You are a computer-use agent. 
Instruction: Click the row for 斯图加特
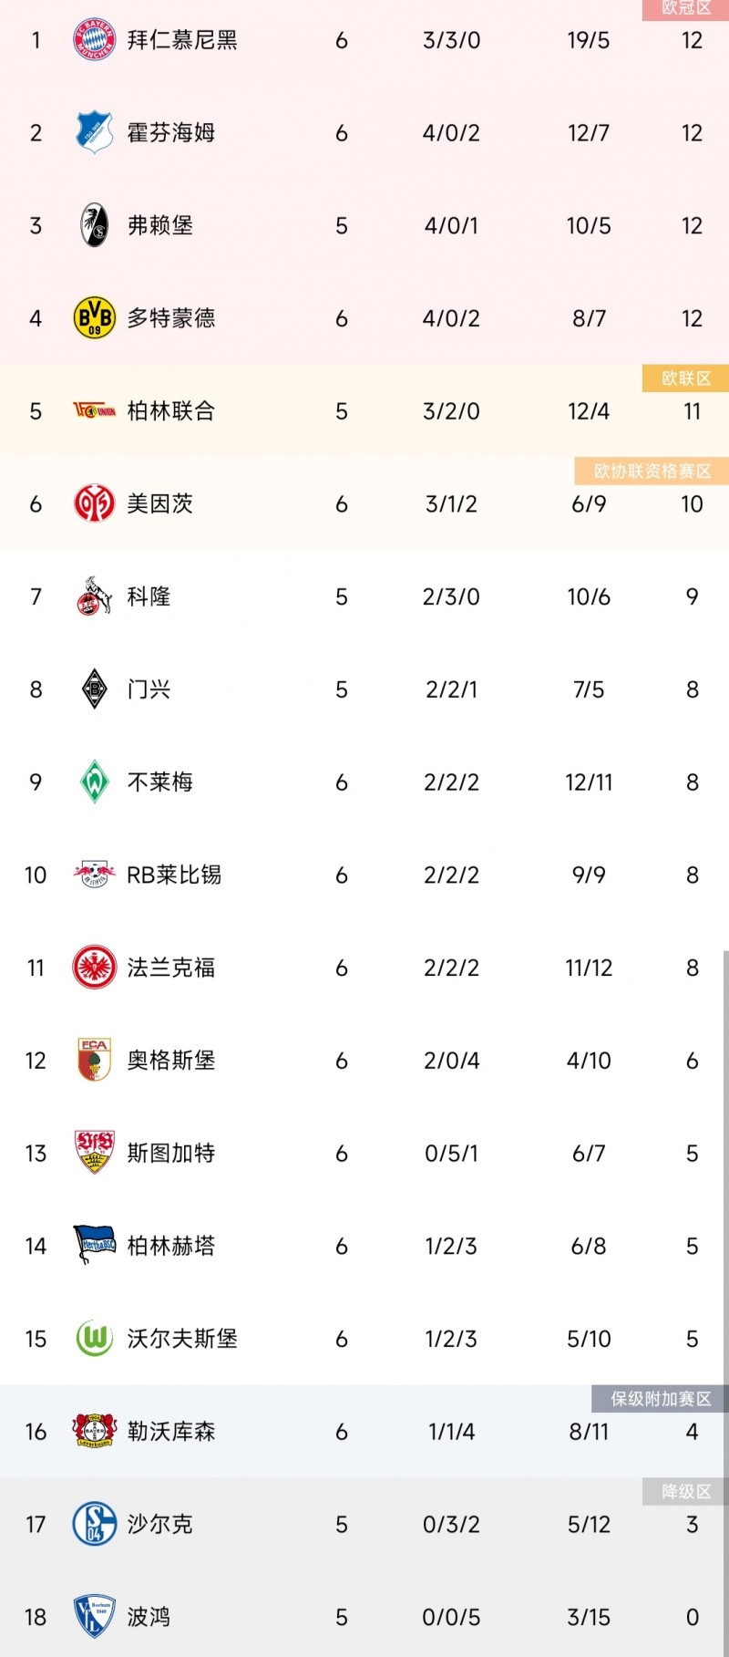tap(364, 1152)
